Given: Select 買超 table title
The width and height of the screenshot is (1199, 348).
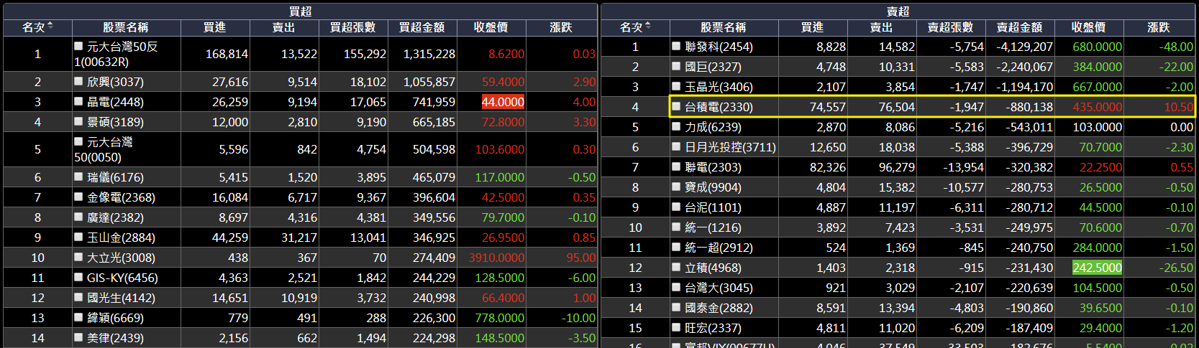Looking at the screenshot, I should 300,11.
